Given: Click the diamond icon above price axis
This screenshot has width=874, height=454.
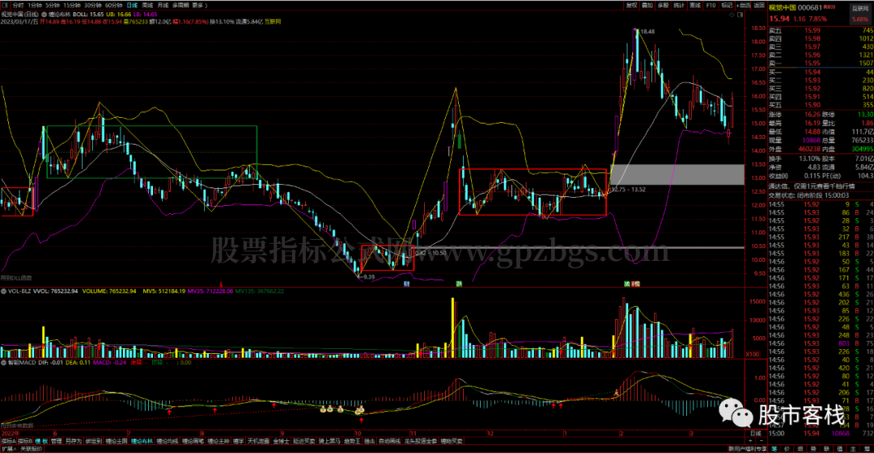Looking at the screenshot, I should coord(732,15).
